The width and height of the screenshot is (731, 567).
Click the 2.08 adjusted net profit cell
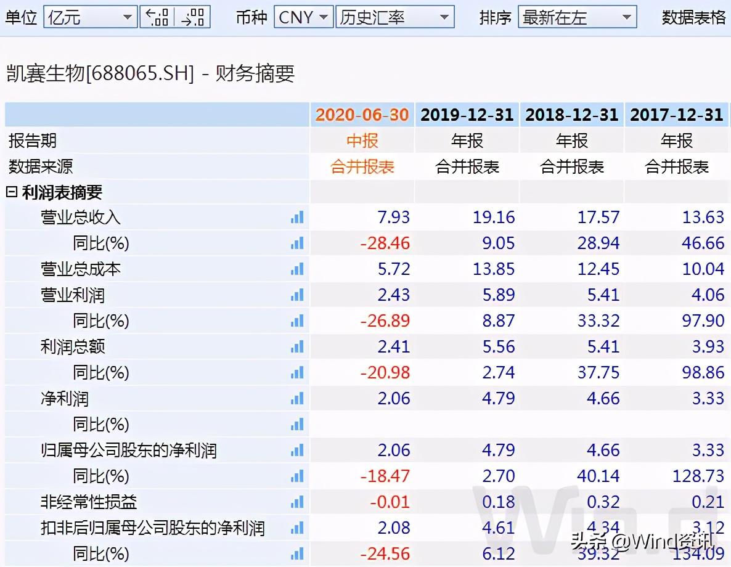pyautogui.click(x=362, y=528)
